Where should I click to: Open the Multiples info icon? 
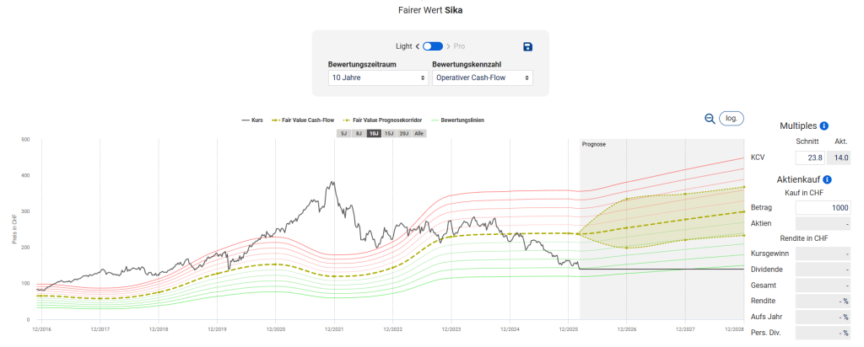(x=823, y=125)
